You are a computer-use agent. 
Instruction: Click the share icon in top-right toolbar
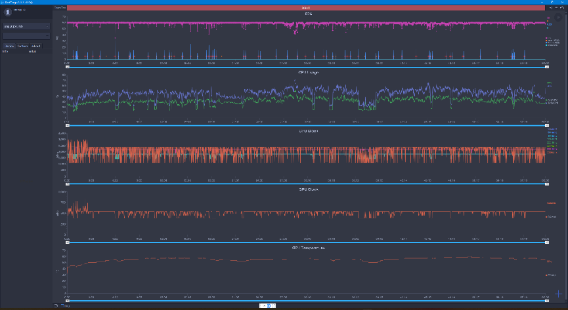coord(551,8)
